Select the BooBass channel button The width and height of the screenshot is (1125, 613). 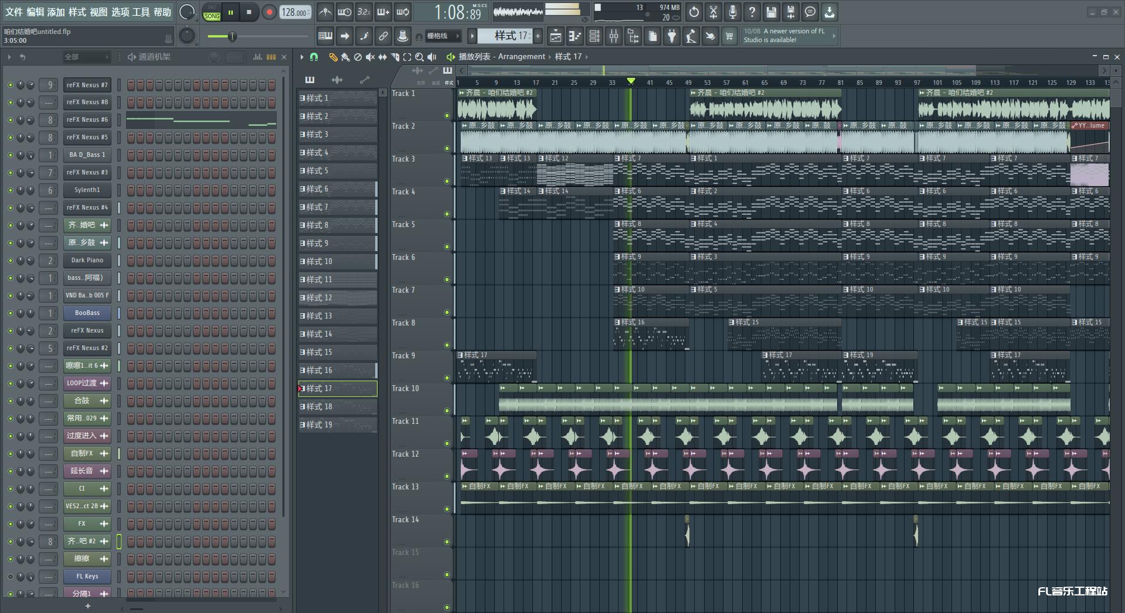87,313
